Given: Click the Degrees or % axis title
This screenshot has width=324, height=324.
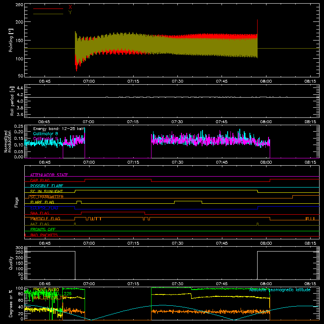Looking at the screenshot, I should [x=11, y=303].
